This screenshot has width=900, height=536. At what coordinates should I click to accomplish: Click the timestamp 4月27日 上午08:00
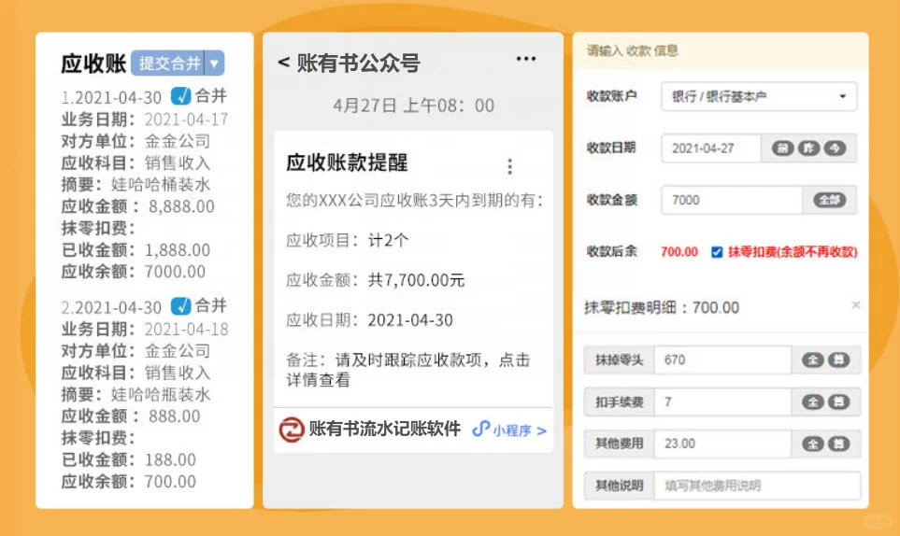(x=413, y=106)
